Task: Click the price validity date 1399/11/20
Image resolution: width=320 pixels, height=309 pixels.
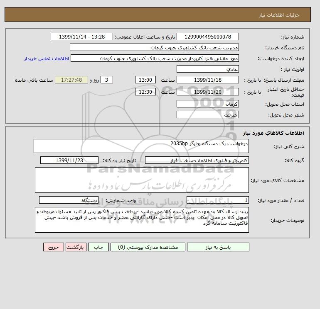Action: point(207,92)
